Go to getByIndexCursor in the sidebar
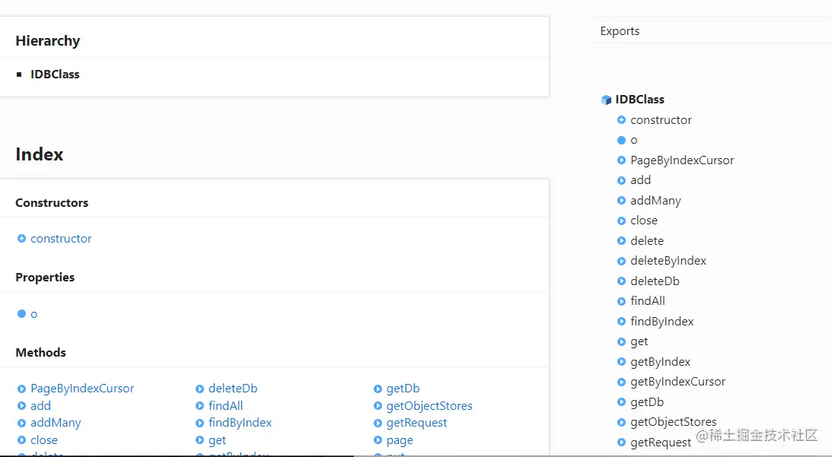Image resolution: width=832 pixels, height=457 pixels. [677, 381]
